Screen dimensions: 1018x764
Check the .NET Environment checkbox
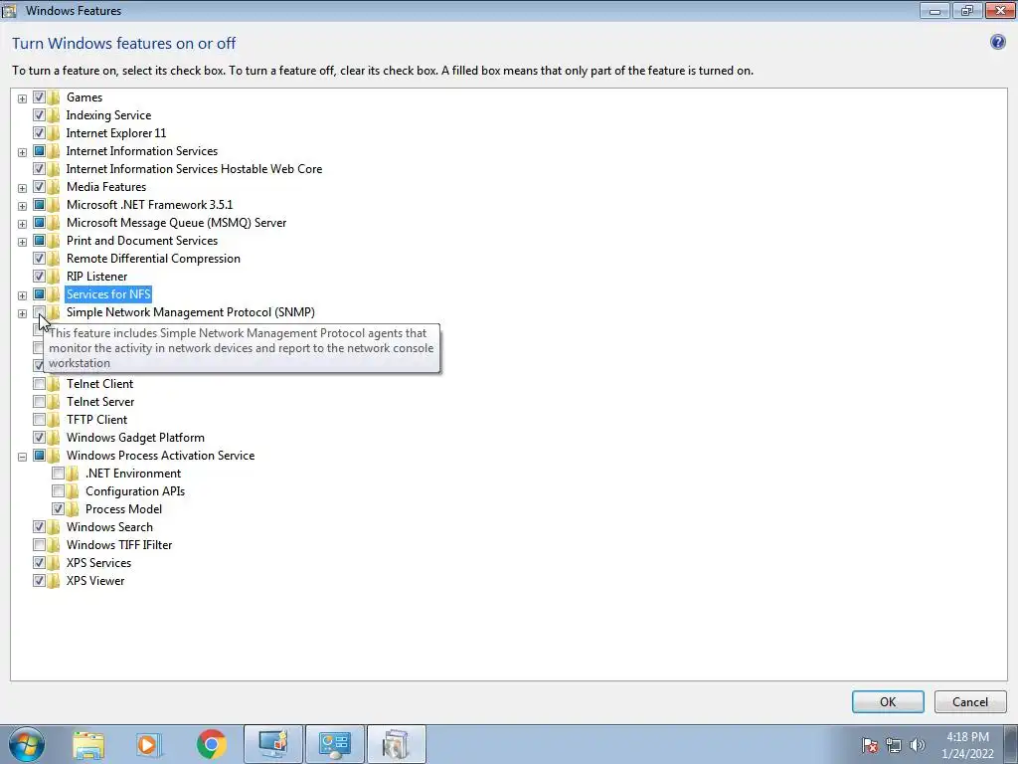pyautogui.click(x=58, y=474)
